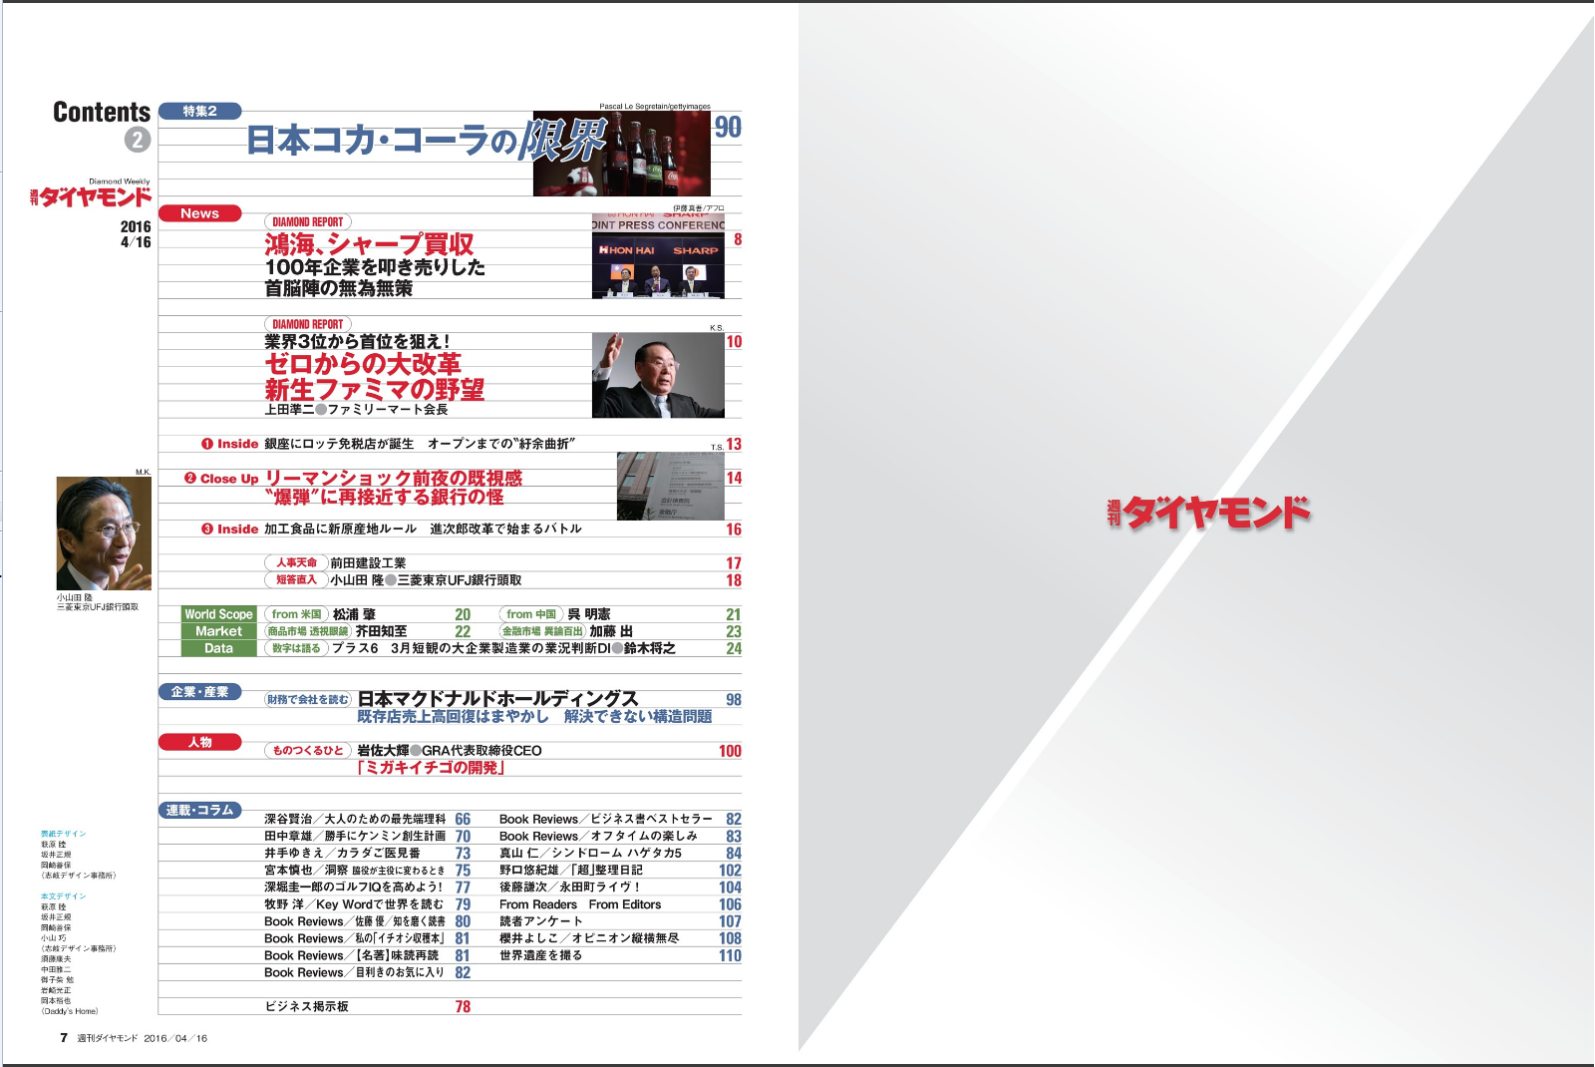Click the green Market label
This screenshot has width=1595, height=1067.
(x=218, y=631)
